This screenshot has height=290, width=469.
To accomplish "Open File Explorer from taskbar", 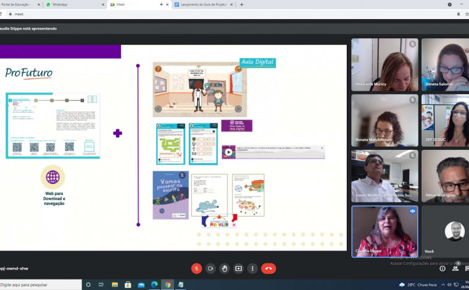I will [115, 284].
